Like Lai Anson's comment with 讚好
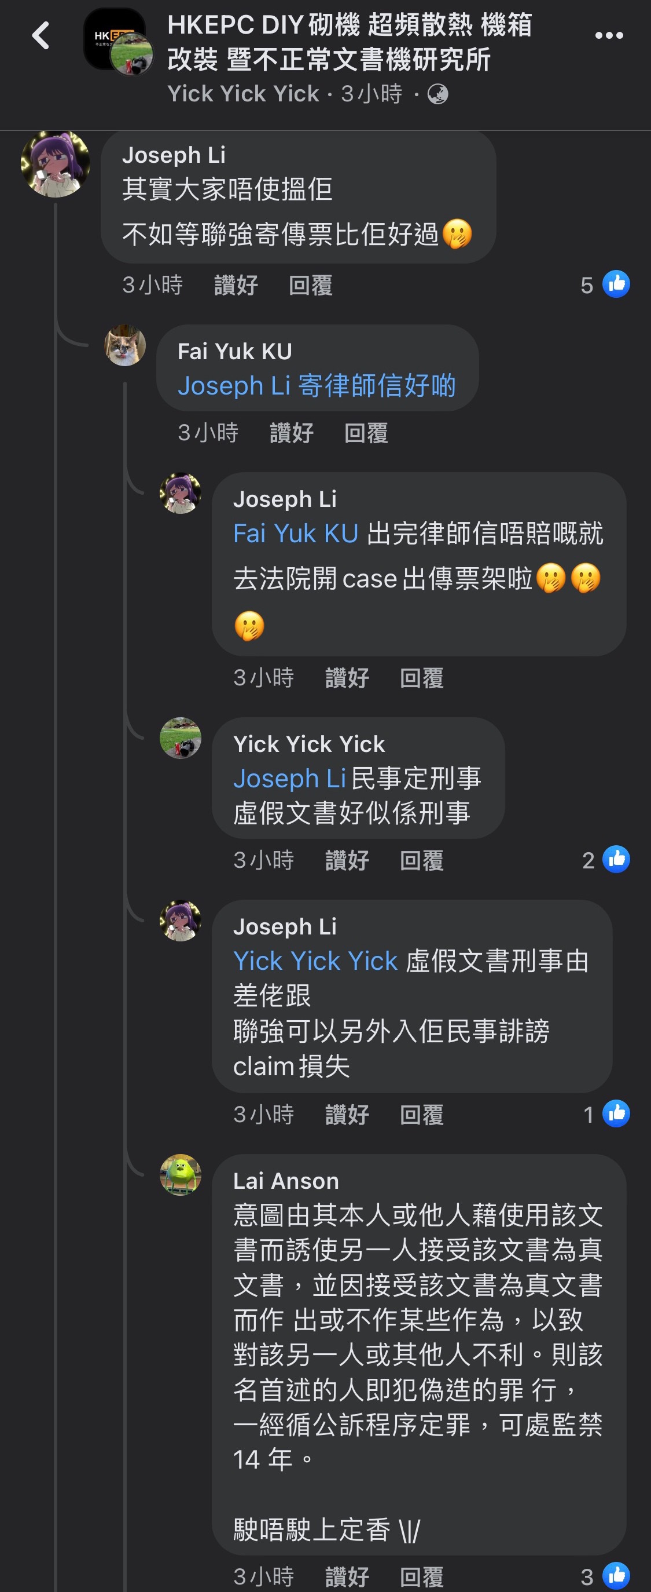This screenshot has height=1592, width=651. pyautogui.click(x=347, y=1576)
